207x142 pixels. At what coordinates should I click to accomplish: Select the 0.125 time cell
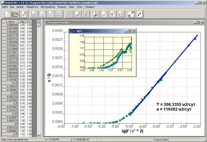tap(10, 83)
